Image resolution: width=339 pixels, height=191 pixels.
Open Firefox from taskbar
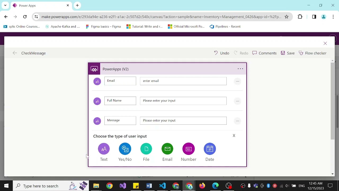tap(202, 186)
